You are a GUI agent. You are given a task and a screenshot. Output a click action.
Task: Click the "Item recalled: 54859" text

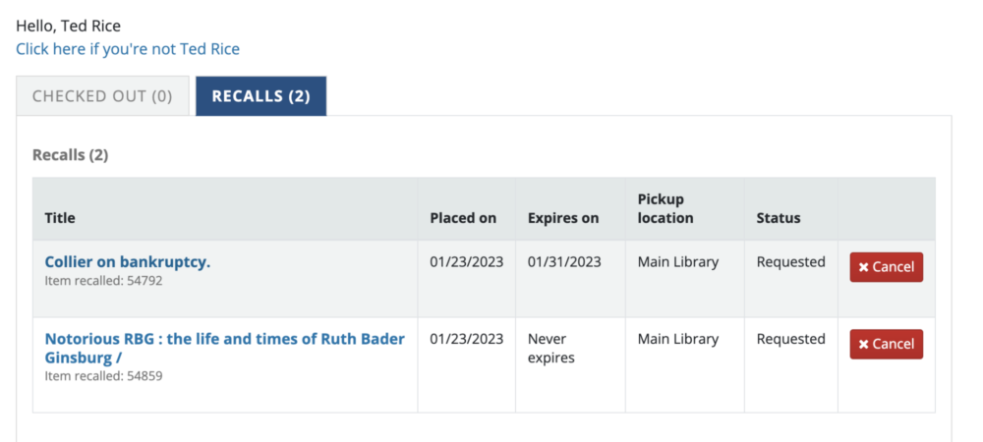103,375
